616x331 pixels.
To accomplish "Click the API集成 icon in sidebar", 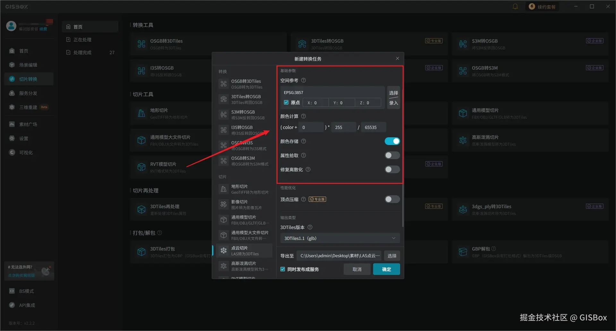I will click(12, 305).
